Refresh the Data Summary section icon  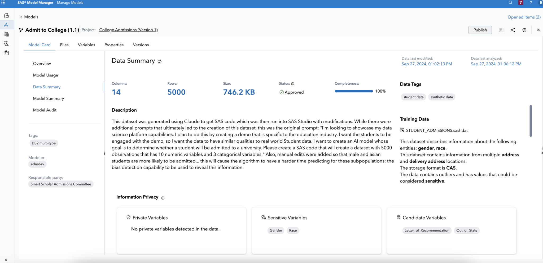(160, 61)
